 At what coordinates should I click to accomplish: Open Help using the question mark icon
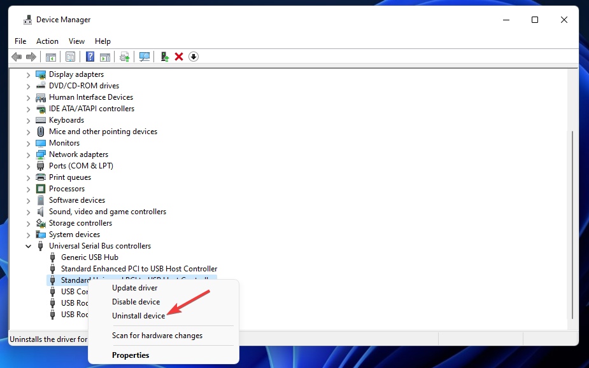pos(90,57)
